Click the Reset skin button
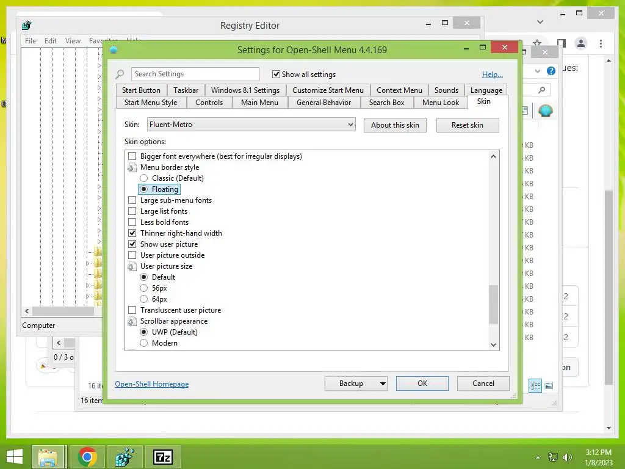This screenshot has width=625, height=469. pos(467,125)
